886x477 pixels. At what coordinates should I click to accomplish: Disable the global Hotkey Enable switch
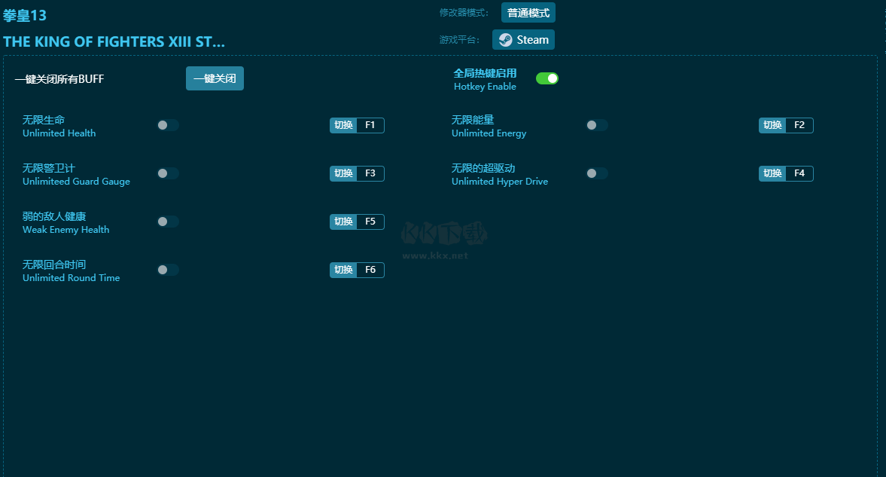(547, 78)
